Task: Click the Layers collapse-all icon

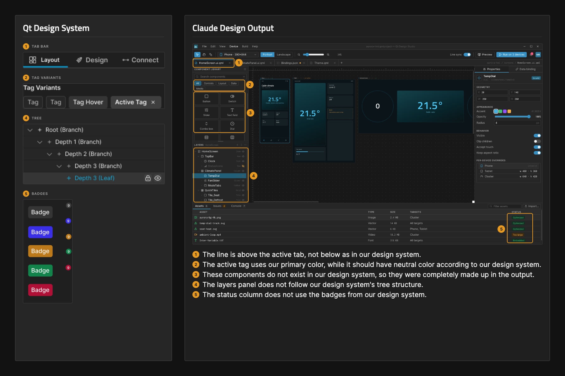Action: [241, 145]
